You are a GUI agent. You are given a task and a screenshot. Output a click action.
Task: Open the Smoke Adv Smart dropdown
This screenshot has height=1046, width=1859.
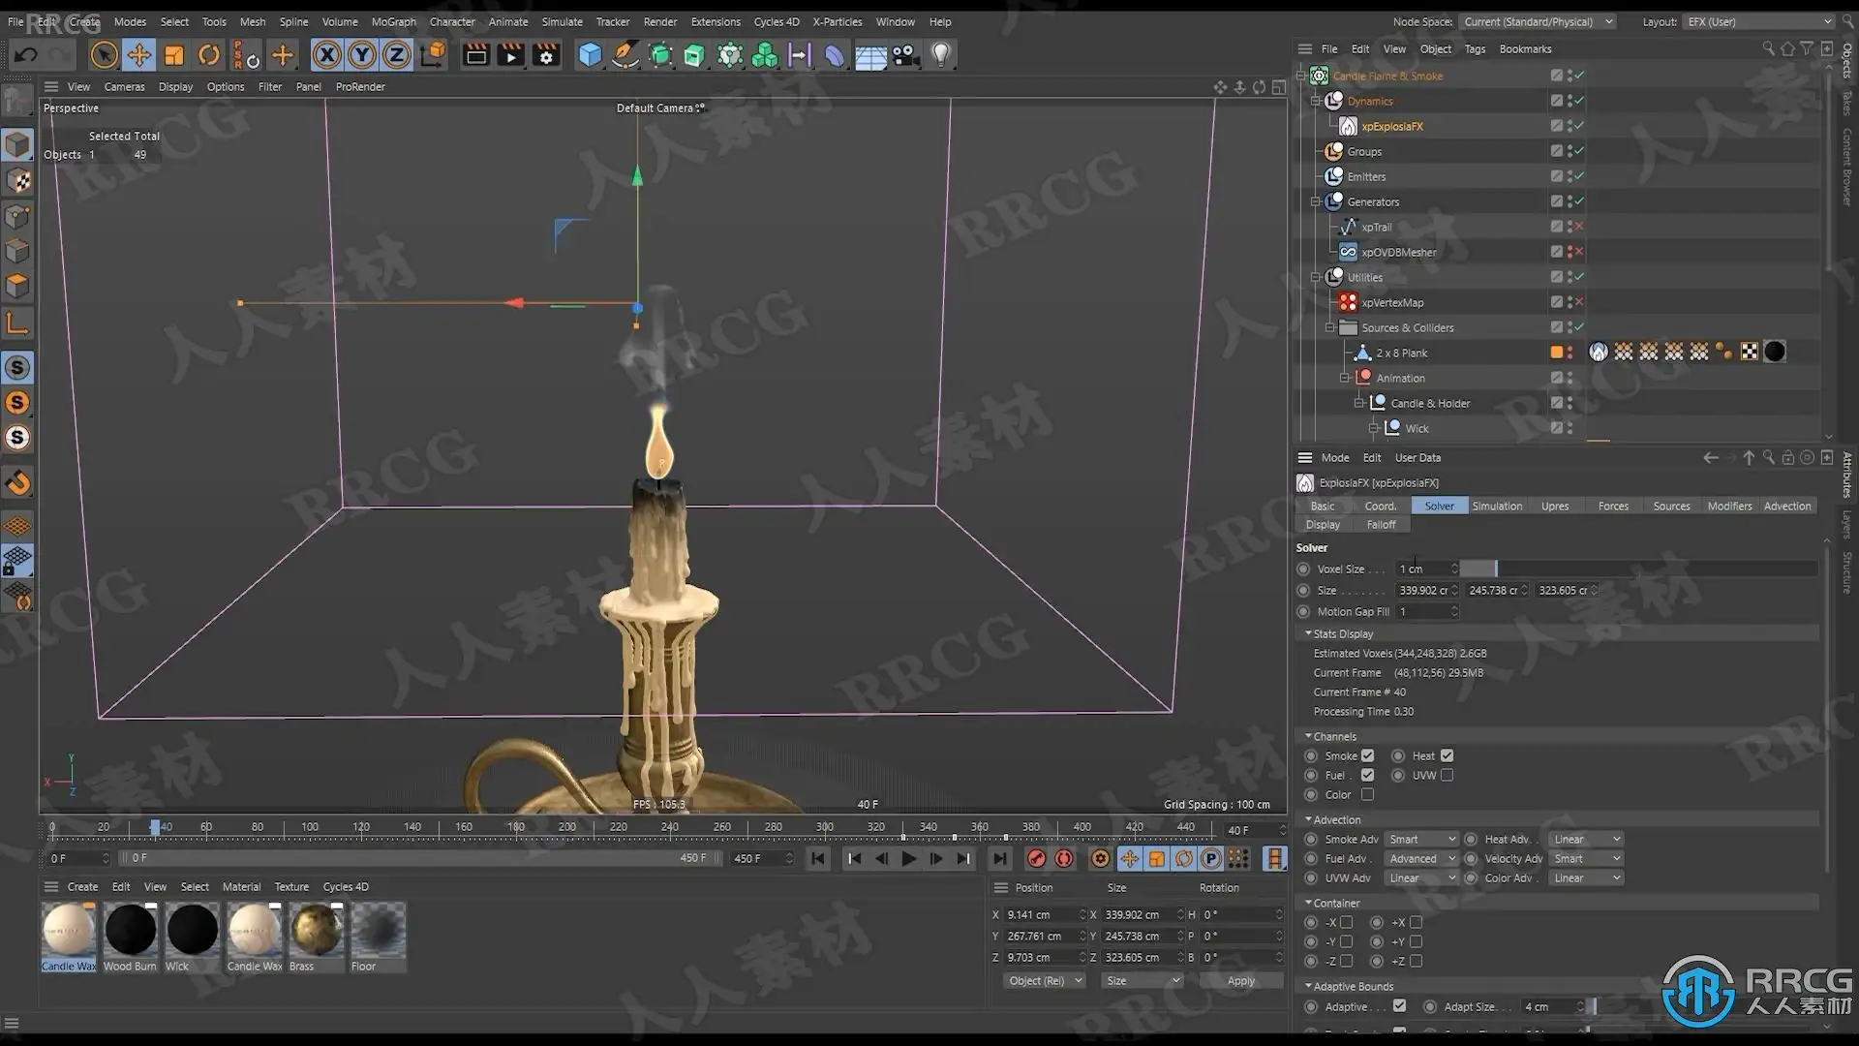point(1420,839)
